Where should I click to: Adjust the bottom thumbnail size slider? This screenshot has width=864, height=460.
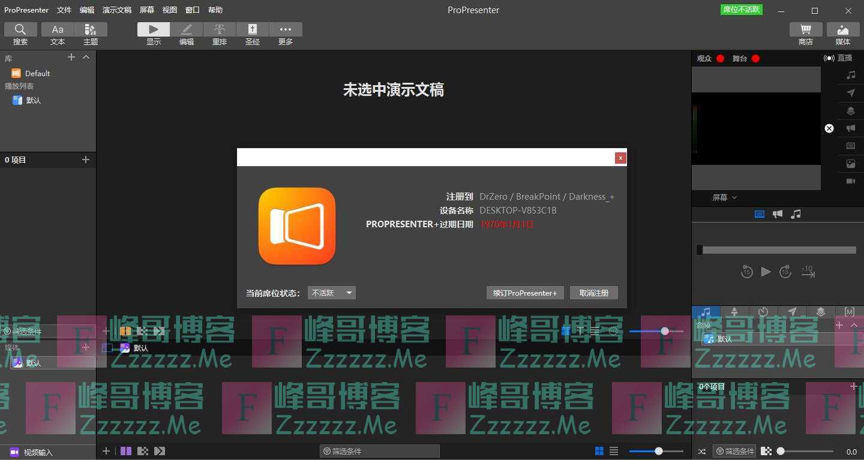659,451
